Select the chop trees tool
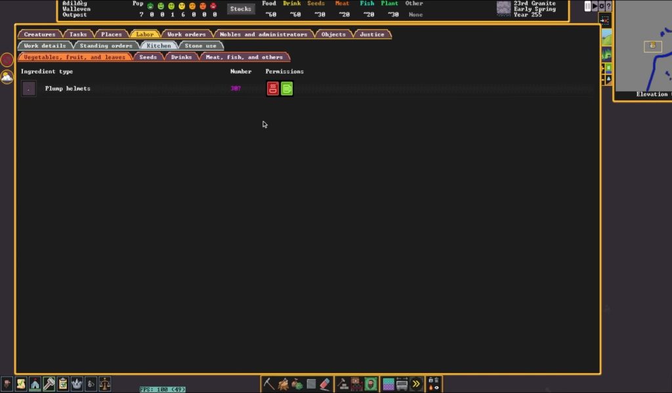Viewport: 672px width, 393px height. pos(283,384)
